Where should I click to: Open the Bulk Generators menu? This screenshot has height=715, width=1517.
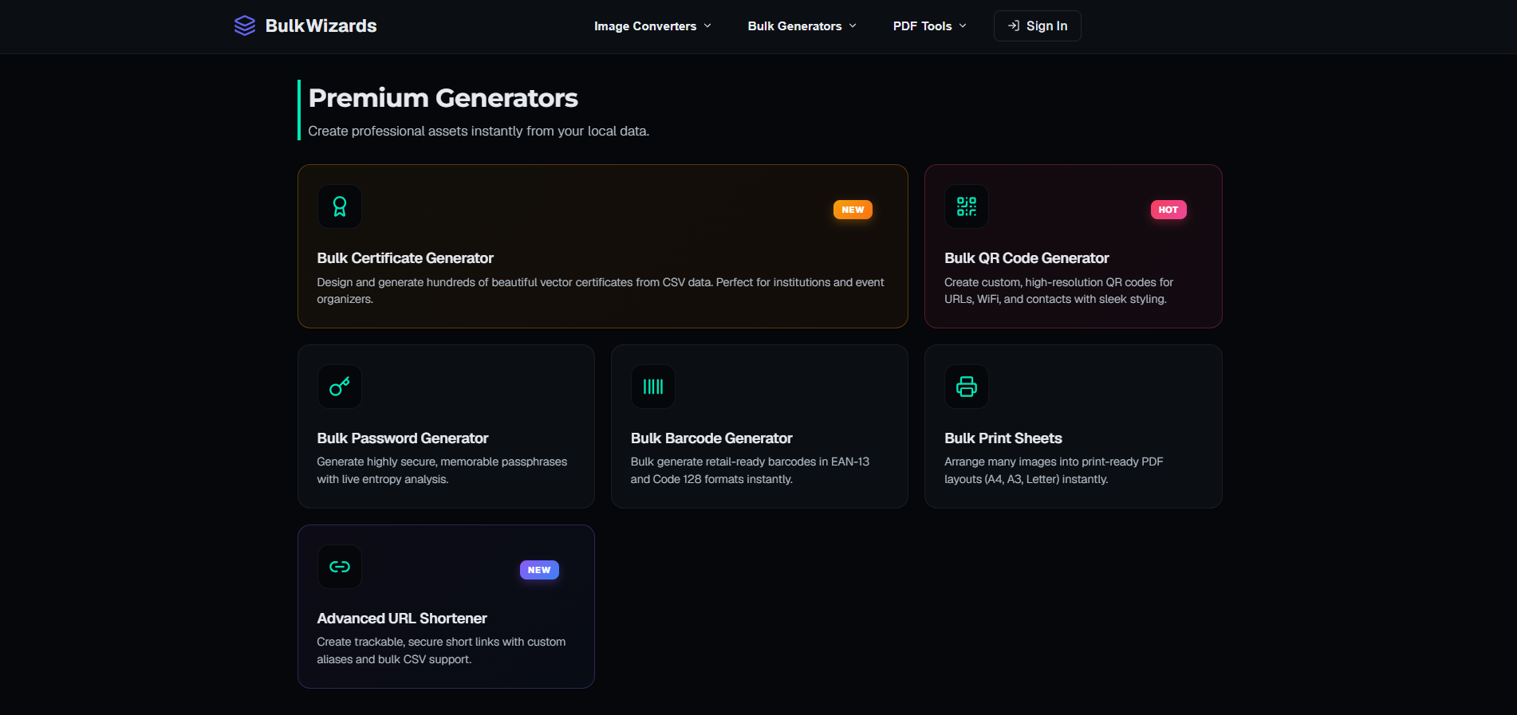(802, 26)
